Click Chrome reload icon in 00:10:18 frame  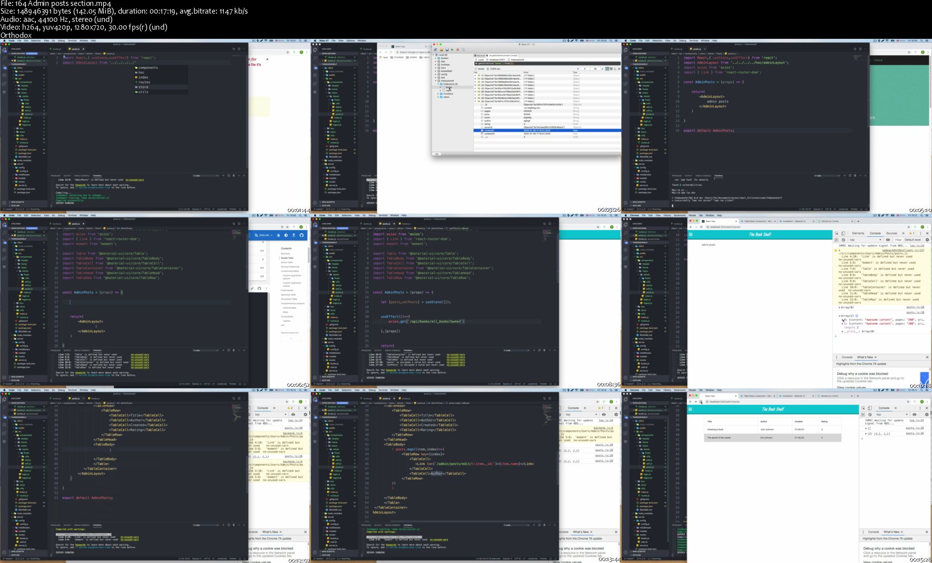click(x=701, y=227)
